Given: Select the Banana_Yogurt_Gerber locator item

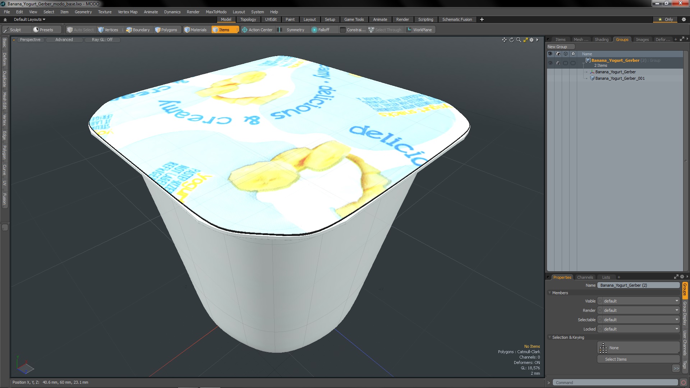Looking at the screenshot, I should pyautogui.click(x=615, y=72).
